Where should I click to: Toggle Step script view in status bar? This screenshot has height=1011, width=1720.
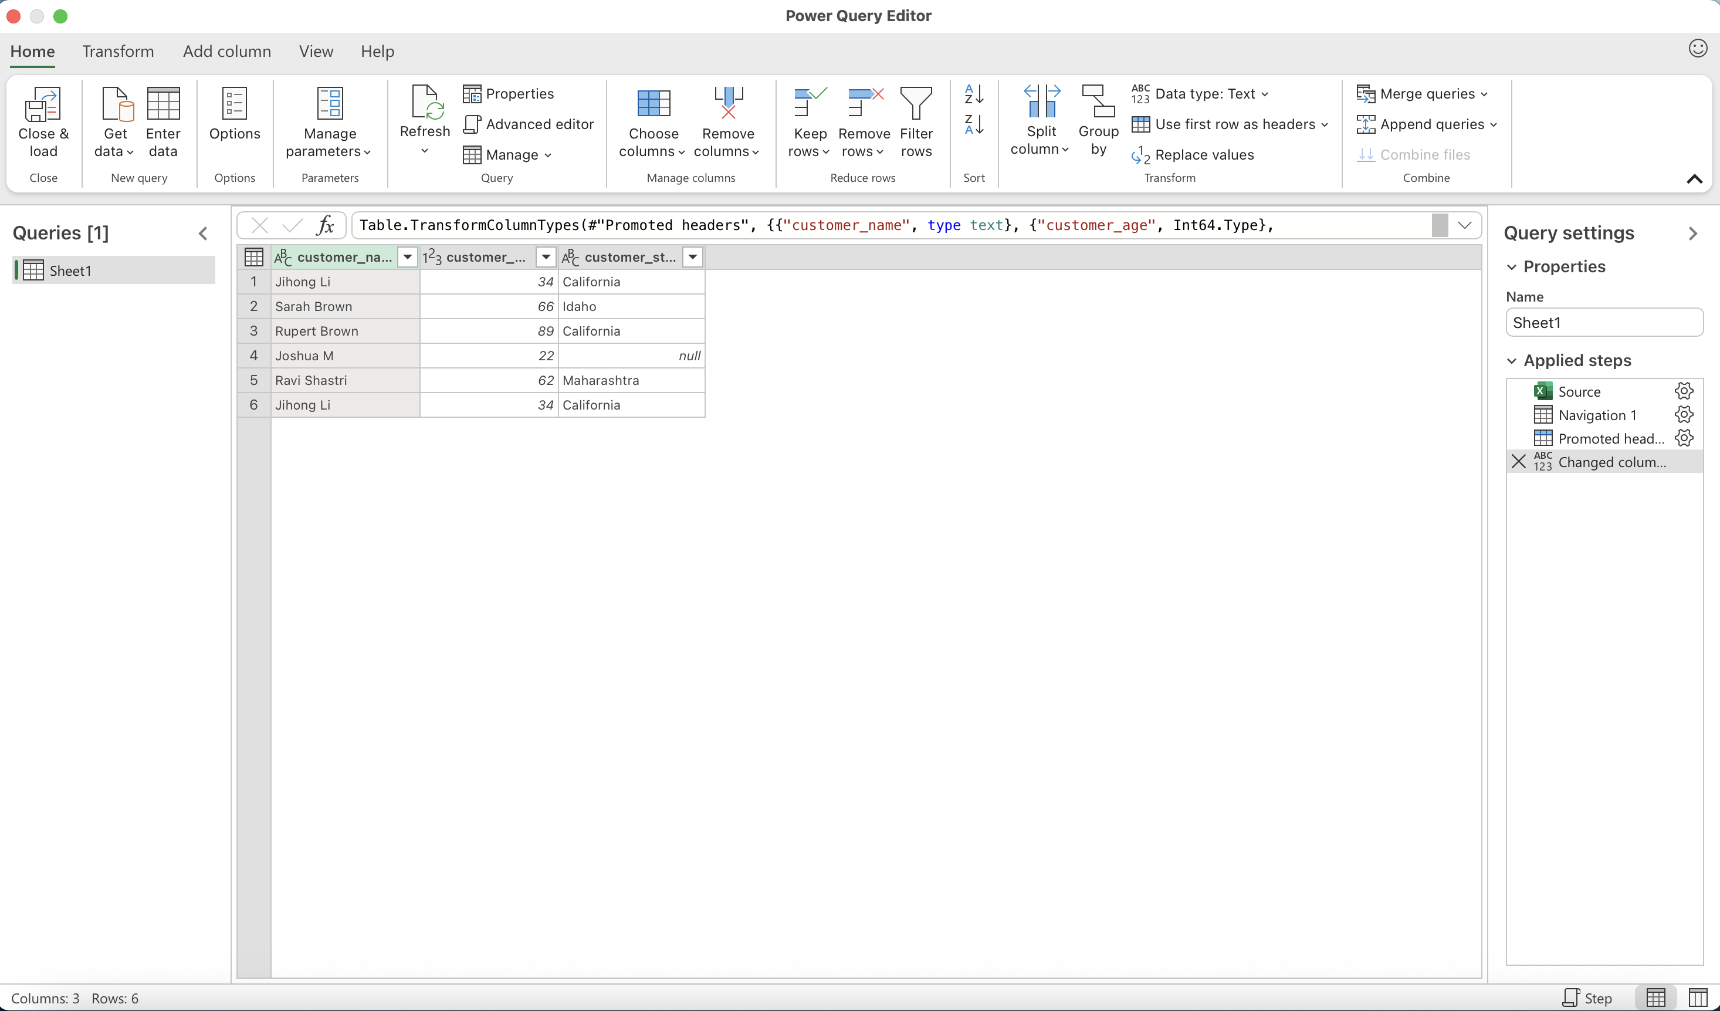point(1587,998)
